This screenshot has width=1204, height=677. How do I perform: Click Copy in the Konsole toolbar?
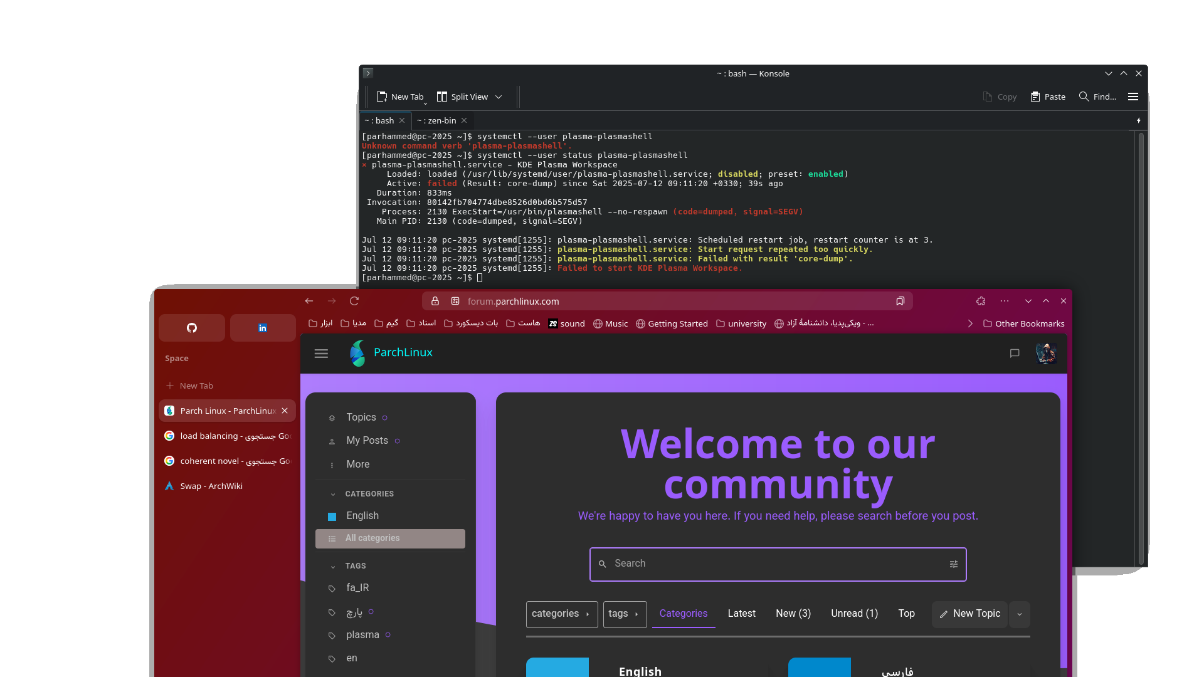1000,97
